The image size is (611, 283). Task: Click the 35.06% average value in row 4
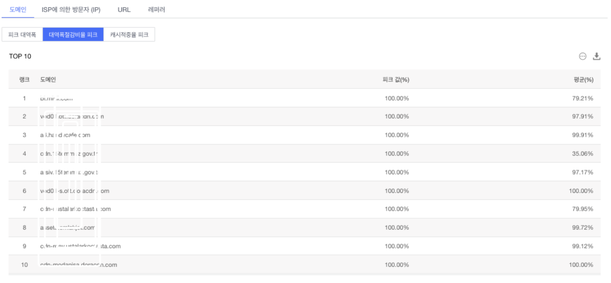click(582, 154)
